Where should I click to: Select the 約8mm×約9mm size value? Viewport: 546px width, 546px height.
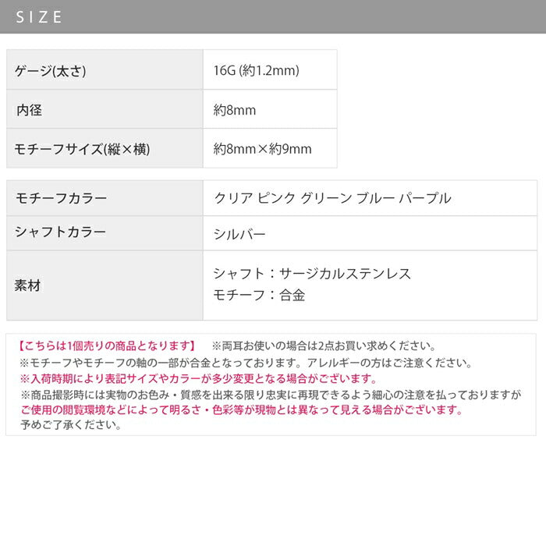tap(263, 149)
